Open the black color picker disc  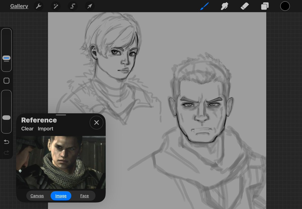tap(285, 6)
